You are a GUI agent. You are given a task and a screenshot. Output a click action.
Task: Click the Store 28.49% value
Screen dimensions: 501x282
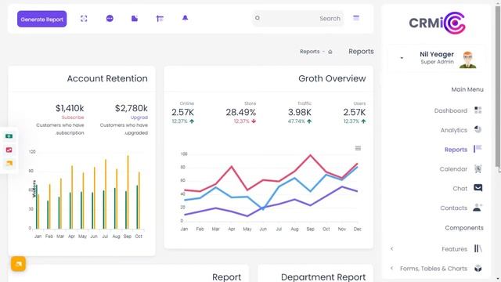coord(241,113)
